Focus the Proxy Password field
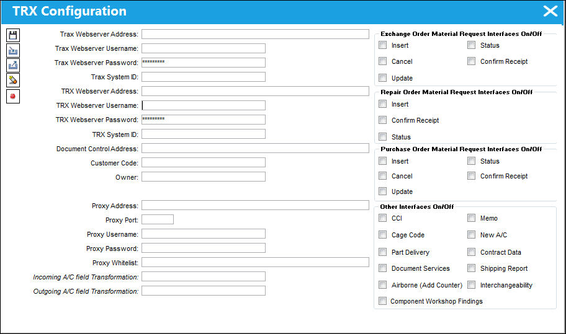566x334 pixels. (204, 248)
